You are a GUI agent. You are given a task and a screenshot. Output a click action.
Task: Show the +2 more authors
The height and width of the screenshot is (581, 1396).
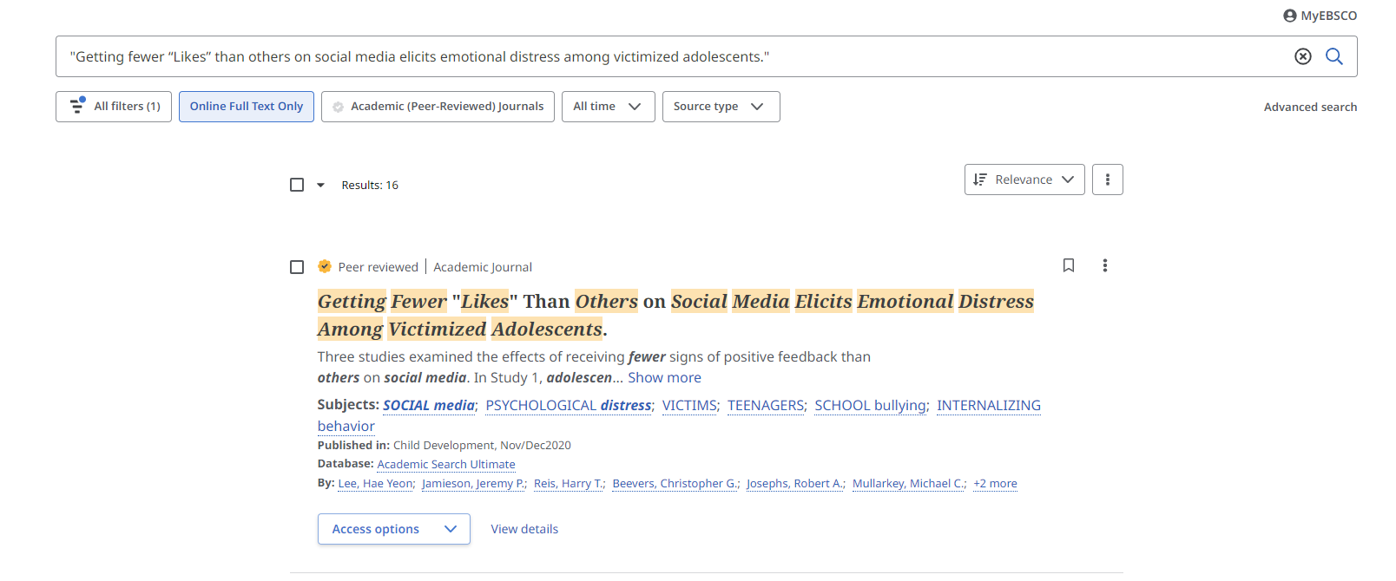point(995,483)
